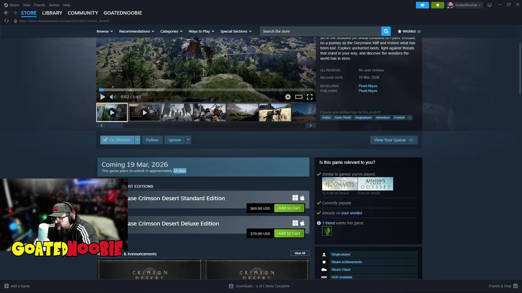
Task: Click the store search magnifier button
Action: coord(386,31)
